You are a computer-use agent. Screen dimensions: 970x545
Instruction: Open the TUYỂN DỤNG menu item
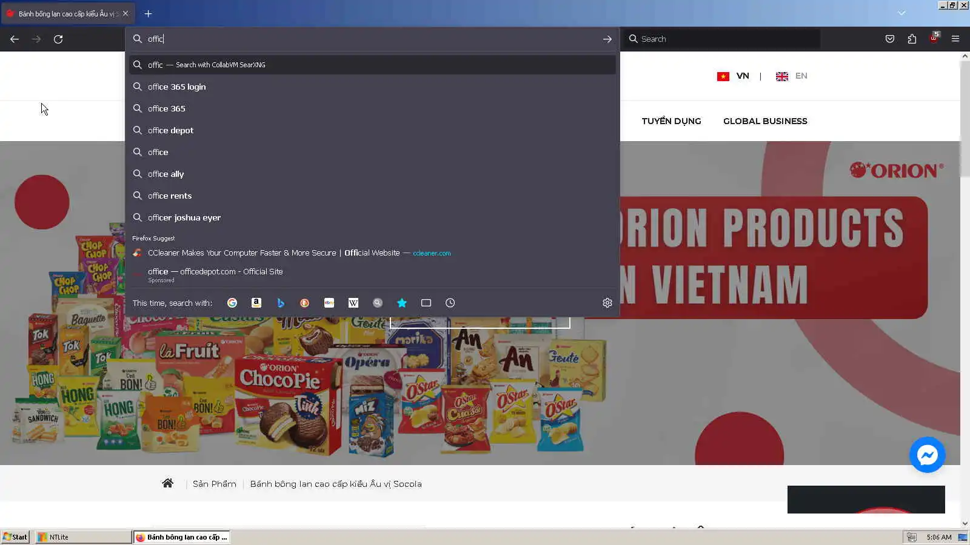click(671, 121)
